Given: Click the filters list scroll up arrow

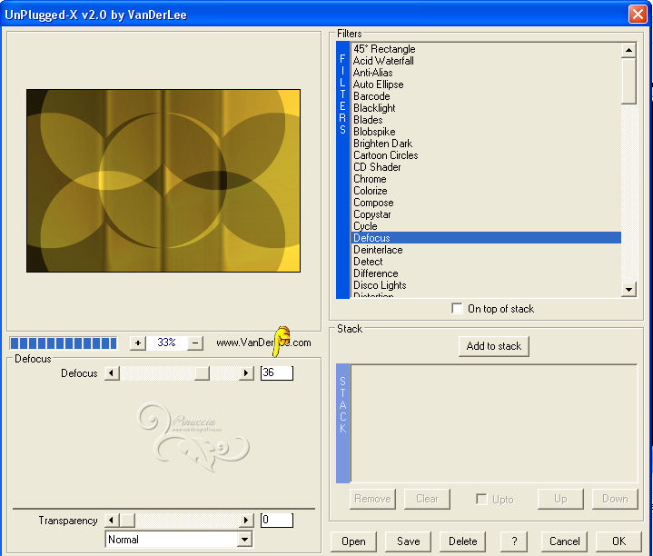Looking at the screenshot, I should pyautogui.click(x=628, y=50).
